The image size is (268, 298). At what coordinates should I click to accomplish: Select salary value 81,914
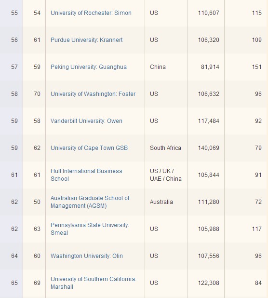click(210, 67)
